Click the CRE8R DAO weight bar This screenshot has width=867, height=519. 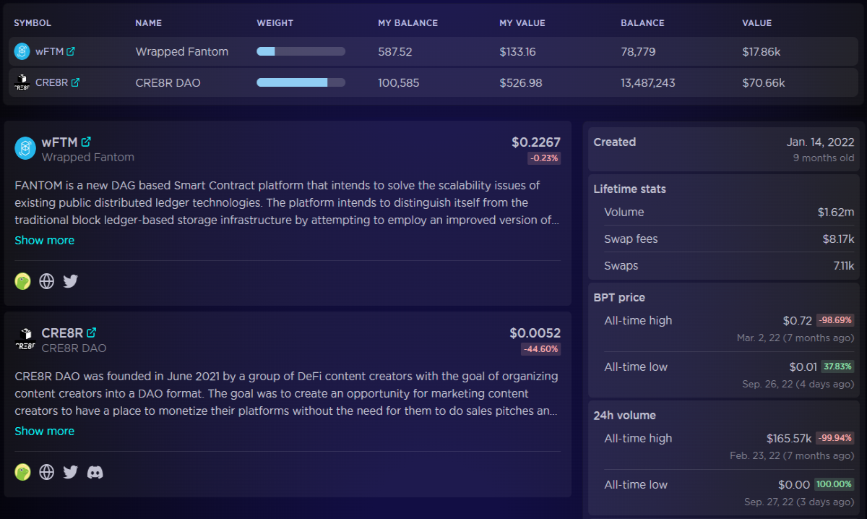(301, 82)
